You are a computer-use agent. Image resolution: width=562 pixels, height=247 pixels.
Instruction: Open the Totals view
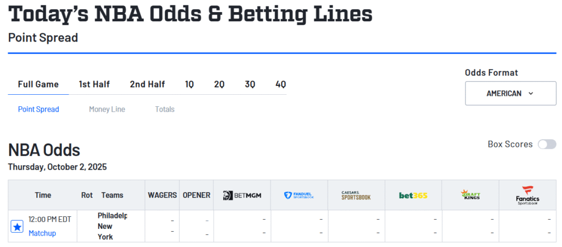[x=165, y=110]
